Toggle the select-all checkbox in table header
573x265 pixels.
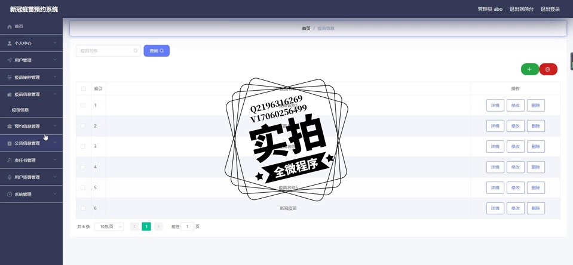pos(83,89)
